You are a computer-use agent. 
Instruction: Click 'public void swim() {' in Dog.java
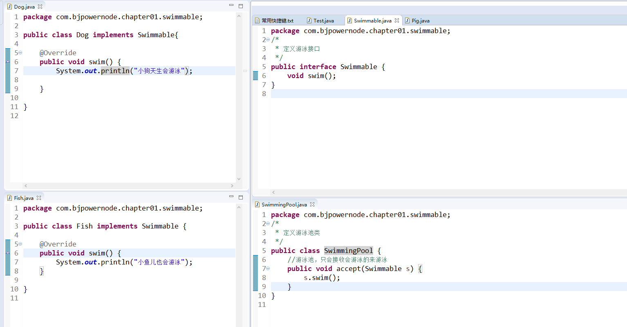80,62
